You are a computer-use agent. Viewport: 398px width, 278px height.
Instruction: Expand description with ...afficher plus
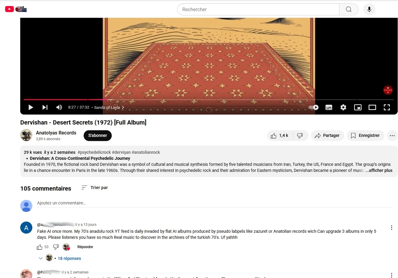click(379, 170)
